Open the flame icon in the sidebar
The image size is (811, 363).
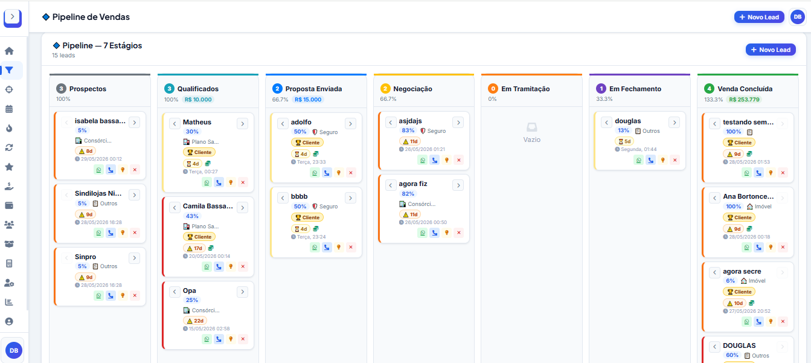[9, 128]
